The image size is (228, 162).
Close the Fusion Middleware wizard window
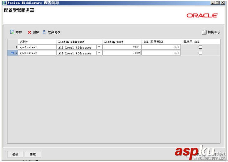click(x=223, y=2)
